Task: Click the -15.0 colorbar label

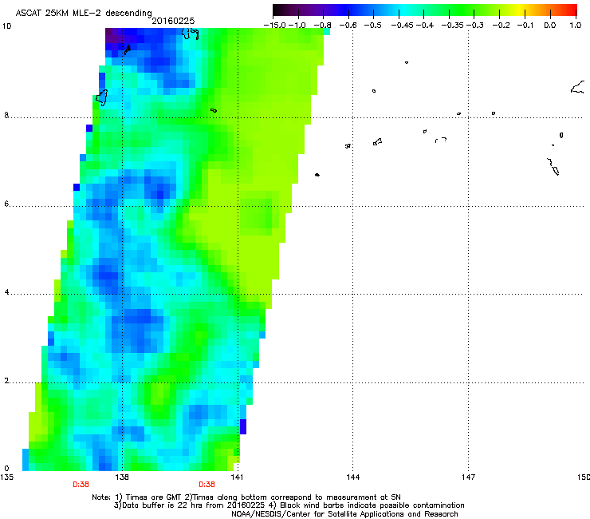Action: pyautogui.click(x=275, y=26)
